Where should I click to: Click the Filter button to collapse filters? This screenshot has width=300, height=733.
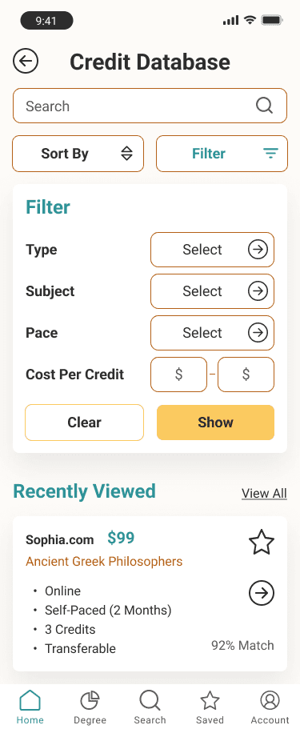[x=222, y=154]
